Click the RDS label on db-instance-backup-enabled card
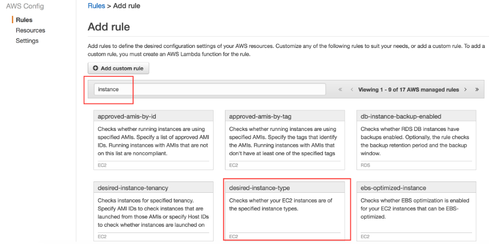The width and height of the screenshot is (502, 250). (365, 165)
